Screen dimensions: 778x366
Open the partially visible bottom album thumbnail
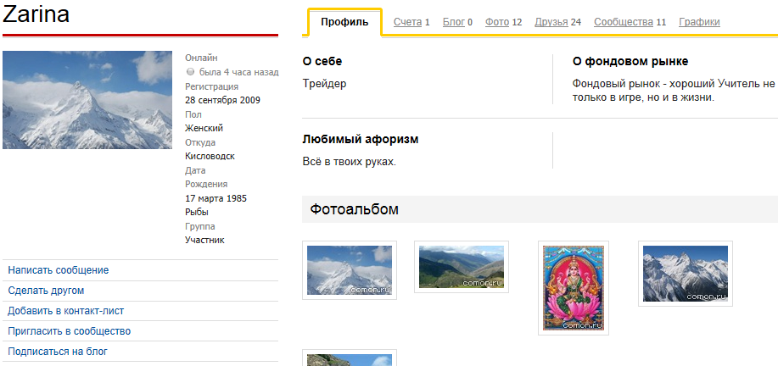coord(349,359)
